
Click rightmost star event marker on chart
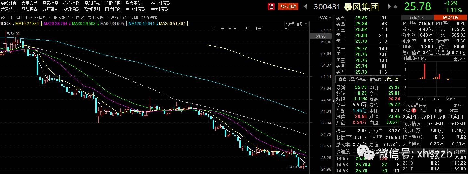(286, 29)
